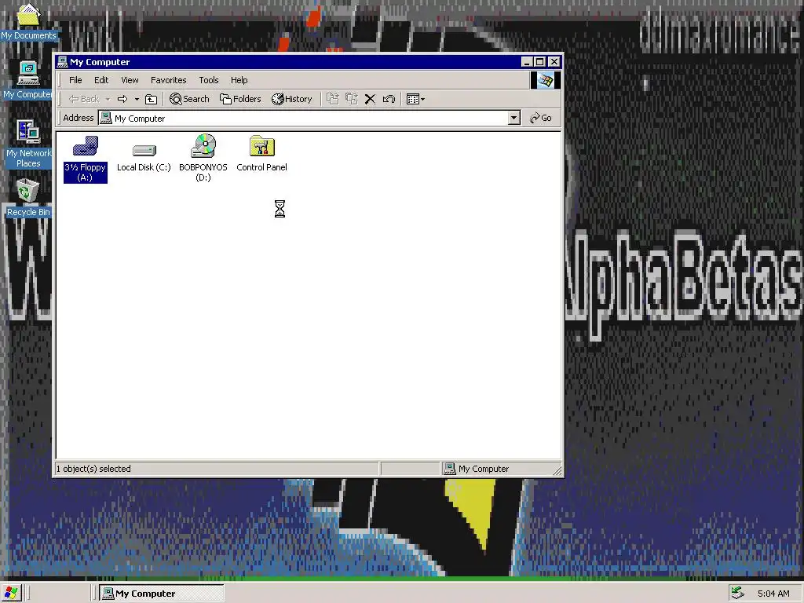Open the Forward history dropdown arrow
Image resolution: width=804 pixels, height=603 pixels.
[137, 99]
